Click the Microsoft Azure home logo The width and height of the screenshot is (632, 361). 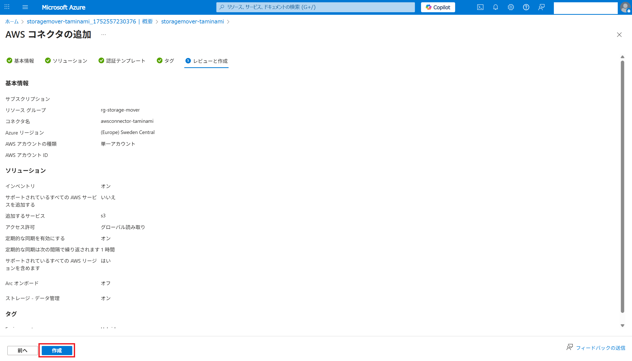(64, 7)
